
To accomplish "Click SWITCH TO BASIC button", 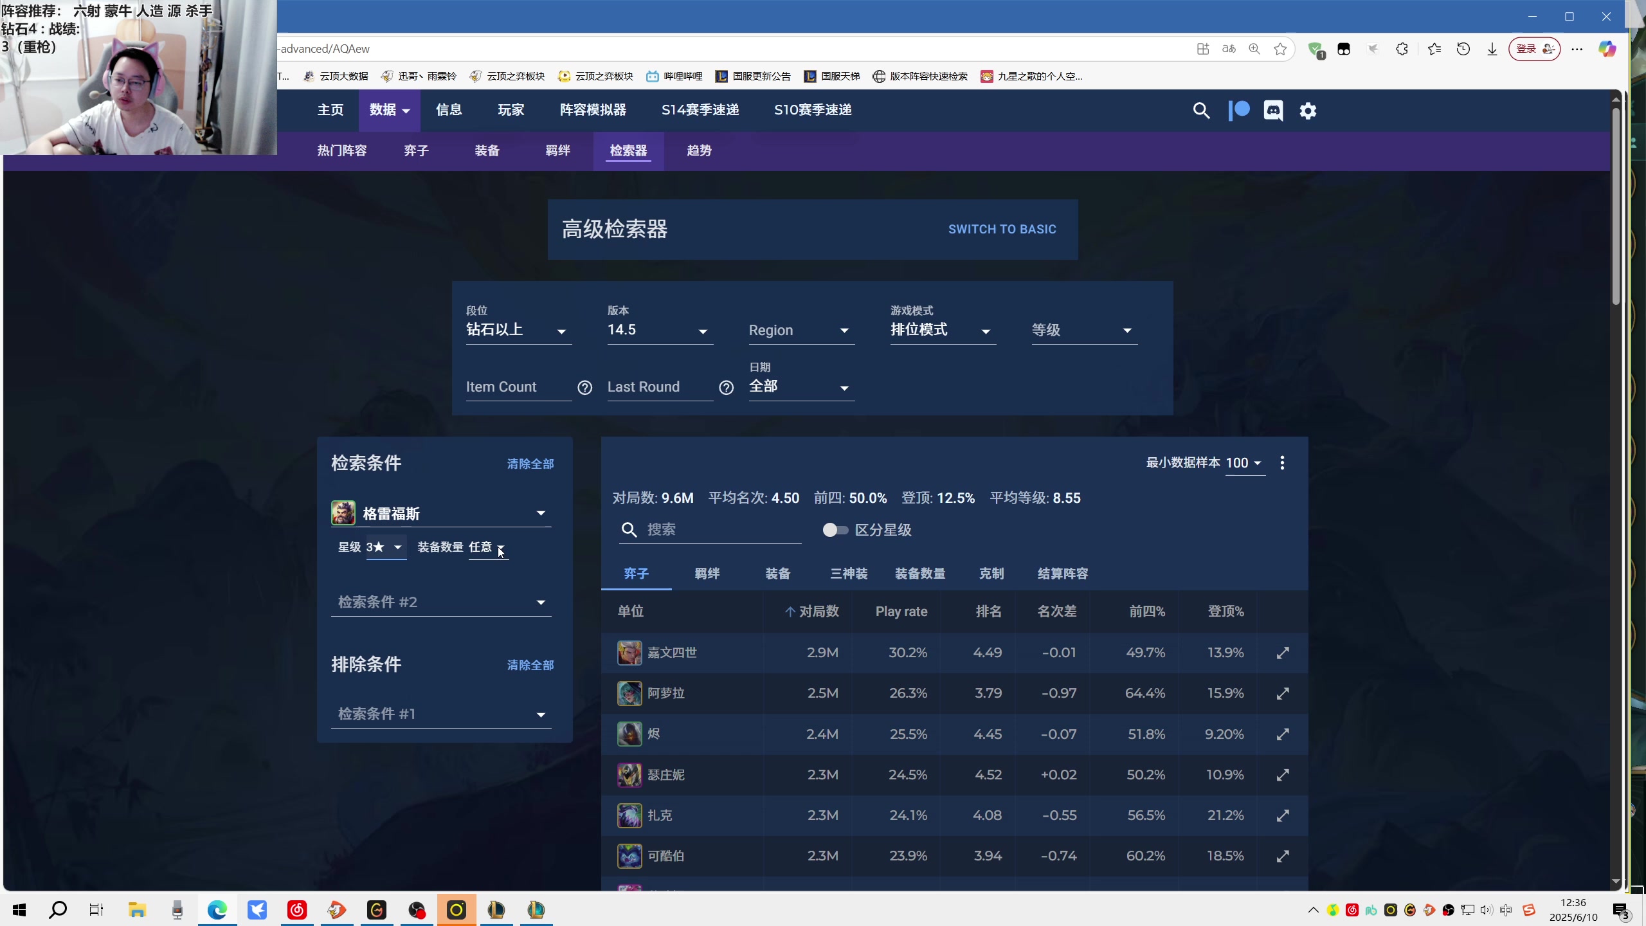I will (x=1002, y=230).
